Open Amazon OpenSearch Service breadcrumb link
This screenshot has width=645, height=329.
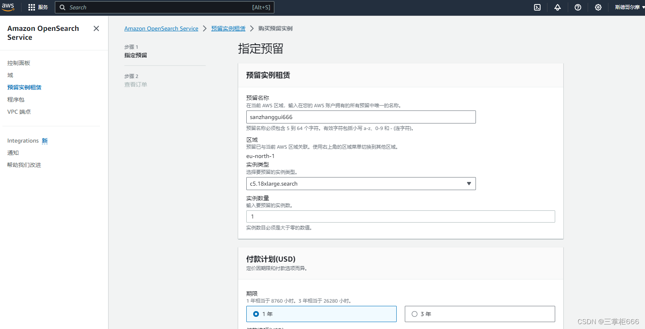[x=161, y=28]
